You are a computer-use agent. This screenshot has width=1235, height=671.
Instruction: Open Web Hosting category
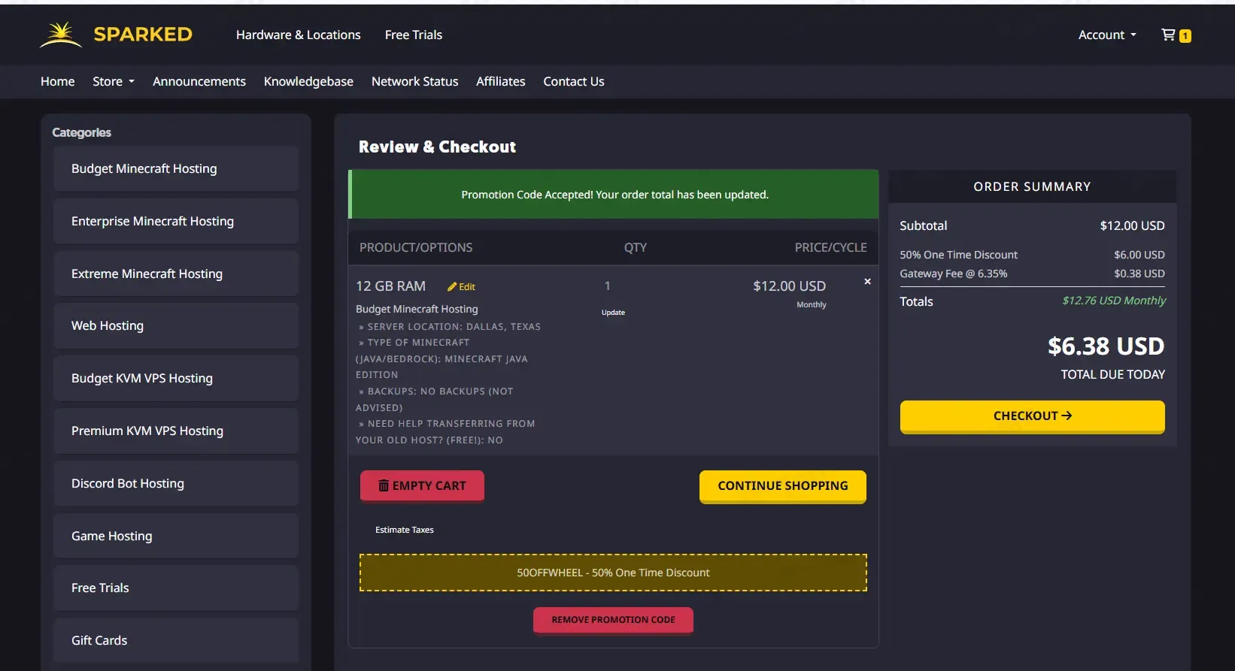pos(176,326)
